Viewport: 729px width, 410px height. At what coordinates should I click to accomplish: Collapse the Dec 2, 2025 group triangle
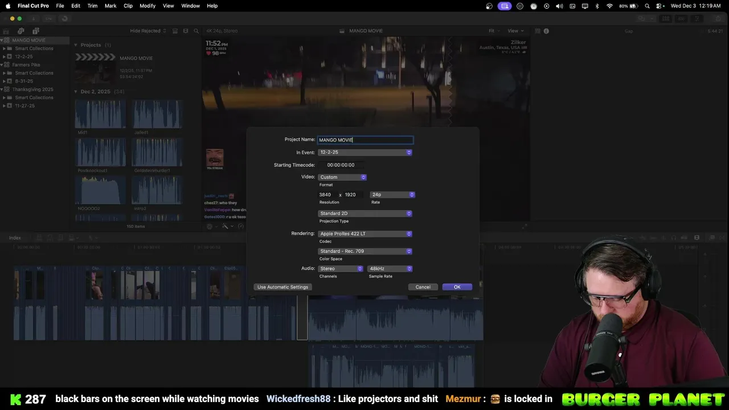(x=76, y=92)
